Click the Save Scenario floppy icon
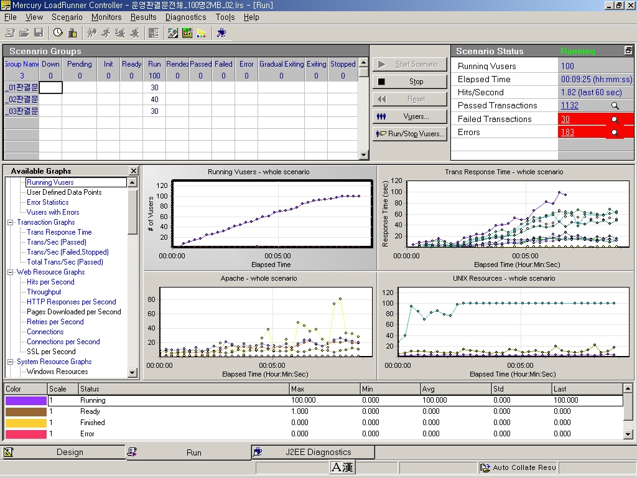This screenshot has height=478, width=637. [x=39, y=33]
